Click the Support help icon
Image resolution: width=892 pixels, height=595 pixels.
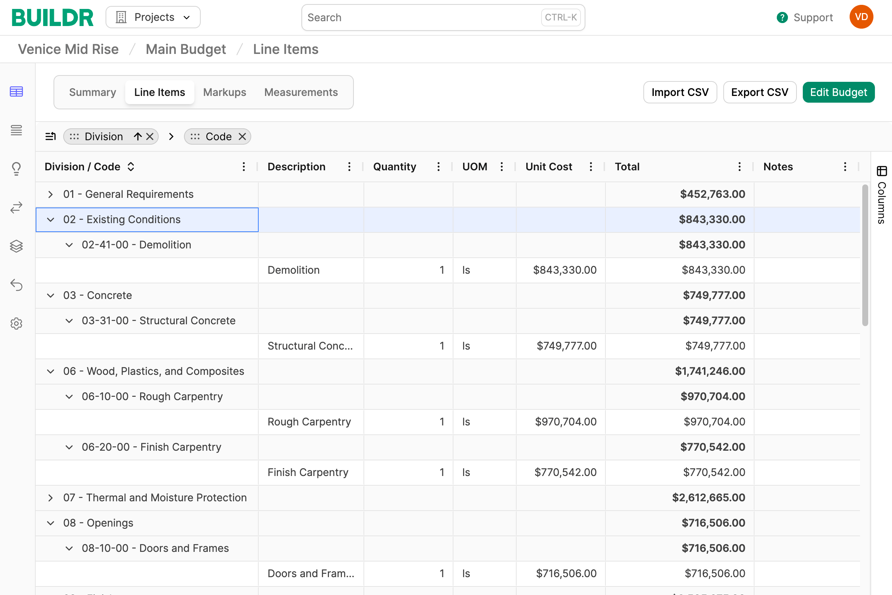(x=782, y=17)
